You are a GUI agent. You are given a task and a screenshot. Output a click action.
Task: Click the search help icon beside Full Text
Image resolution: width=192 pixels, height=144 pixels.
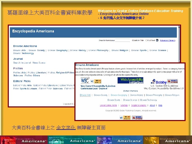coord(157,40)
